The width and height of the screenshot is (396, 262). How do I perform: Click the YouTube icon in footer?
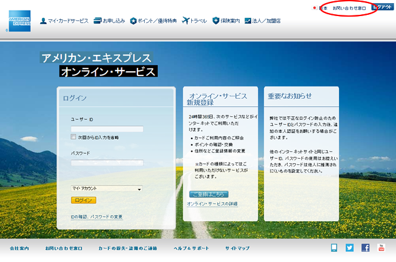pyautogui.click(x=381, y=248)
